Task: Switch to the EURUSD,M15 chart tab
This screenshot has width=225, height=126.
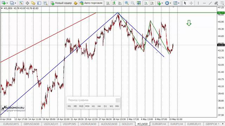Action: (x=11, y=124)
